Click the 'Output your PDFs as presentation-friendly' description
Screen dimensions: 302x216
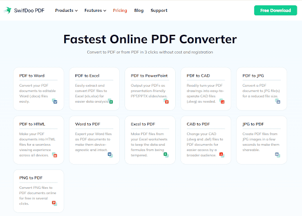pyautogui.click(x=149, y=91)
